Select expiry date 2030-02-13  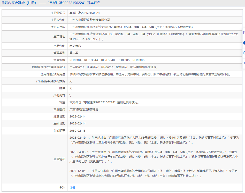coord(78,131)
